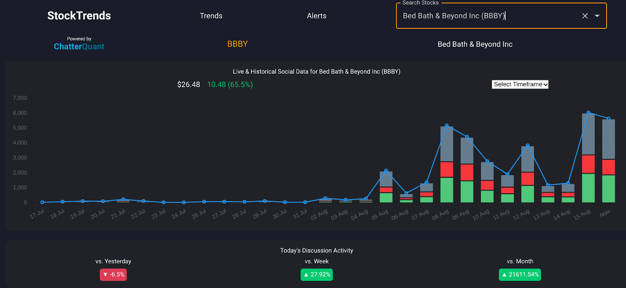Select the line data point for 06 Aug

407,193
